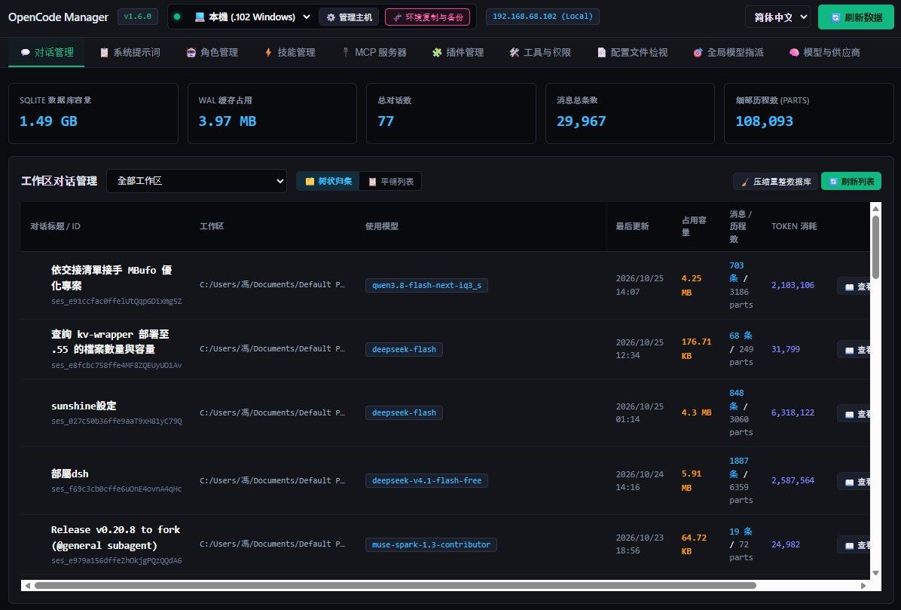
Task: Click the 最后更新 column header
Action: (x=632, y=226)
